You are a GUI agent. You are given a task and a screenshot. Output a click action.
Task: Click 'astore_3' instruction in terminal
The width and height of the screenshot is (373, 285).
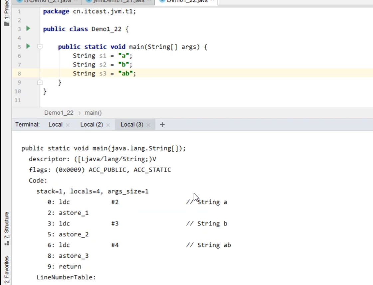[74, 256]
